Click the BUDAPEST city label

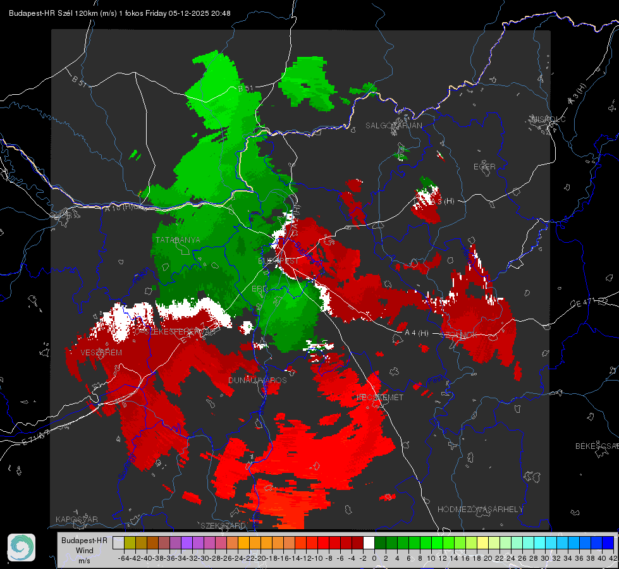tap(278, 261)
